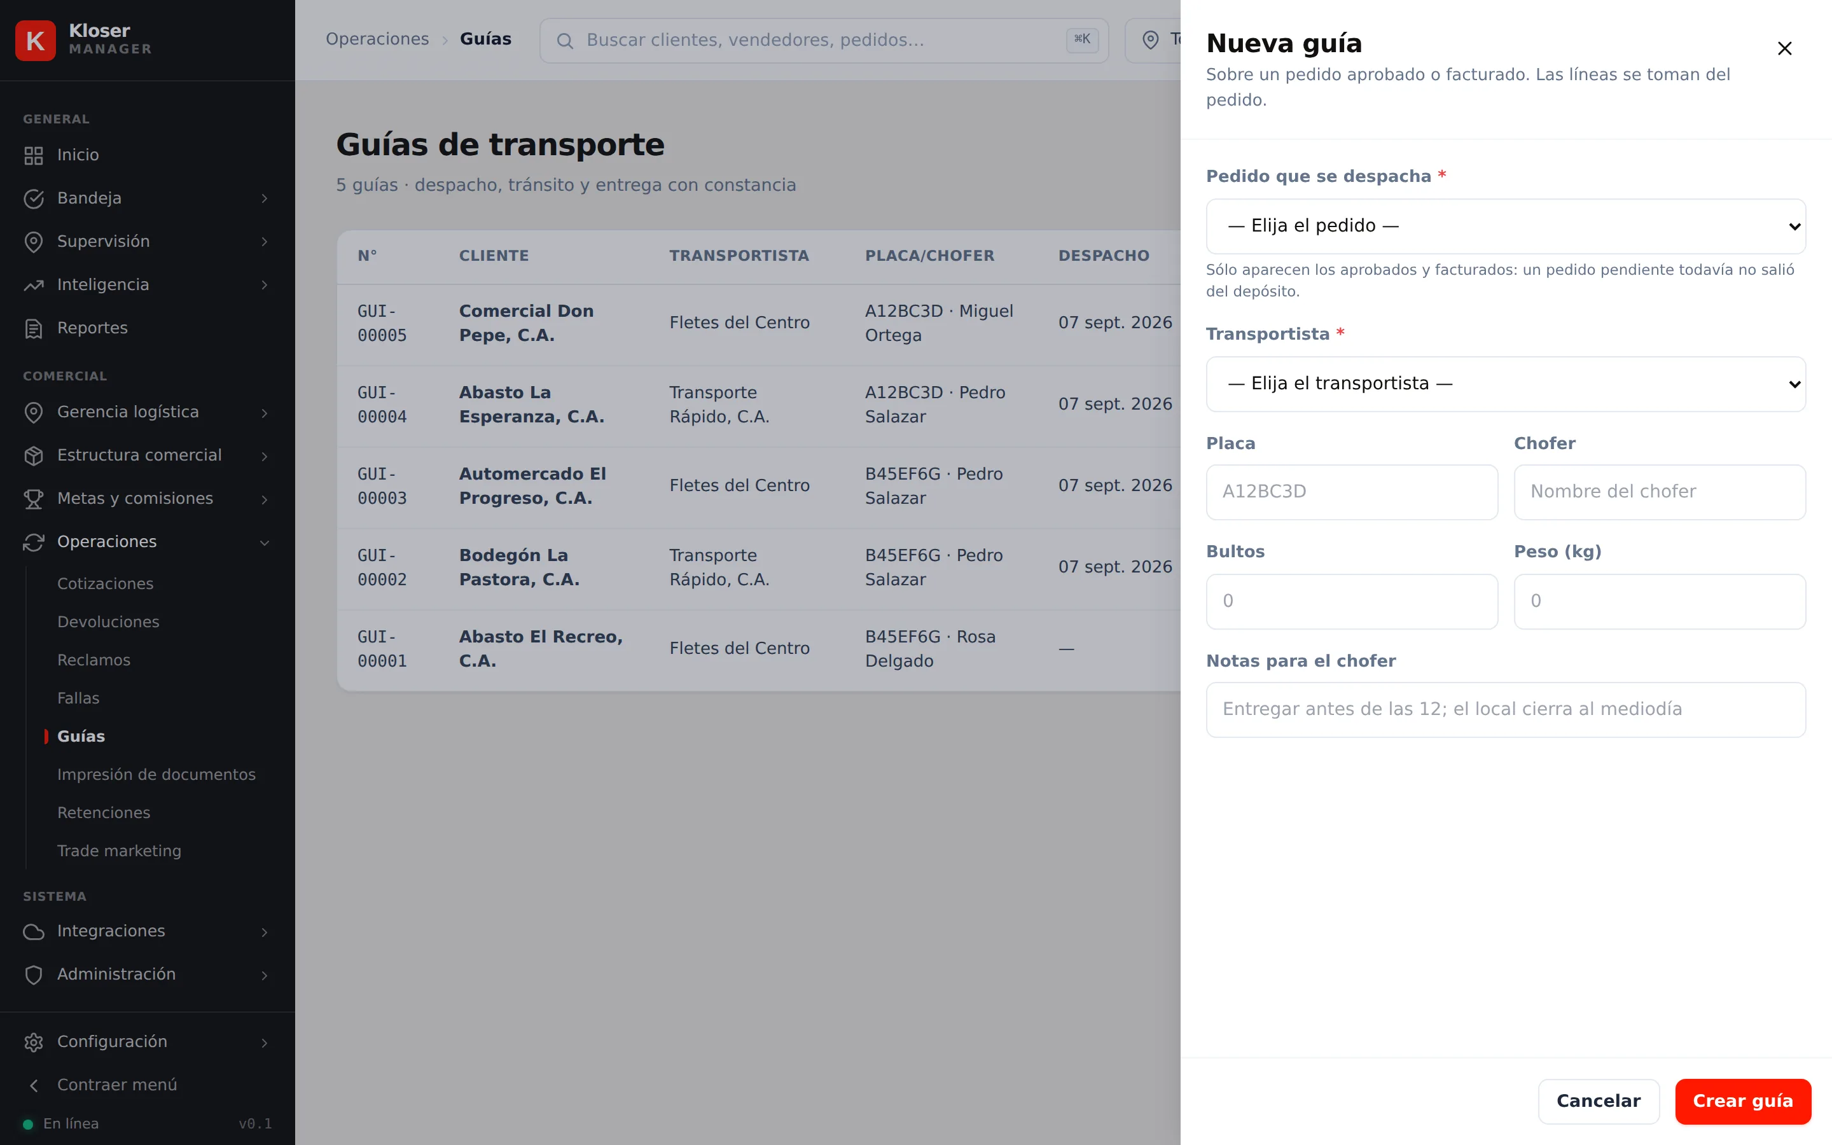Click the Peso (kg) field
The width and height of the screenshot is (1832, 1145).
[1660, 601]
